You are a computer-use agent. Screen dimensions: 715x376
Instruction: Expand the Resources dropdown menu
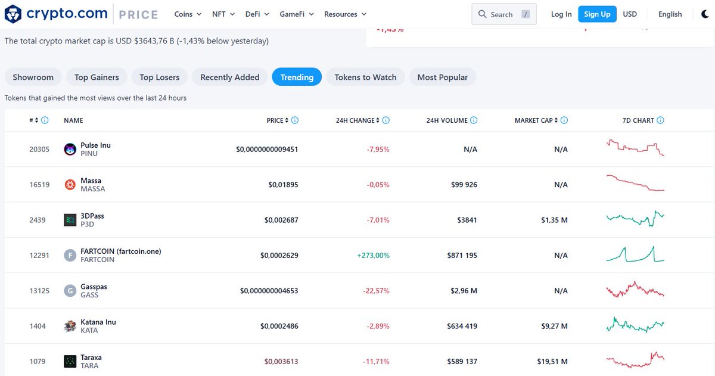click(346, 14)
